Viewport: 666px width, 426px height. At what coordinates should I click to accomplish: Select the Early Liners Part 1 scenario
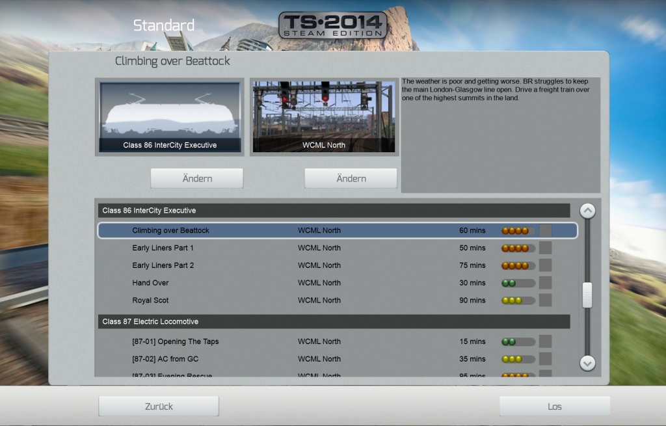tap(338, 248)
